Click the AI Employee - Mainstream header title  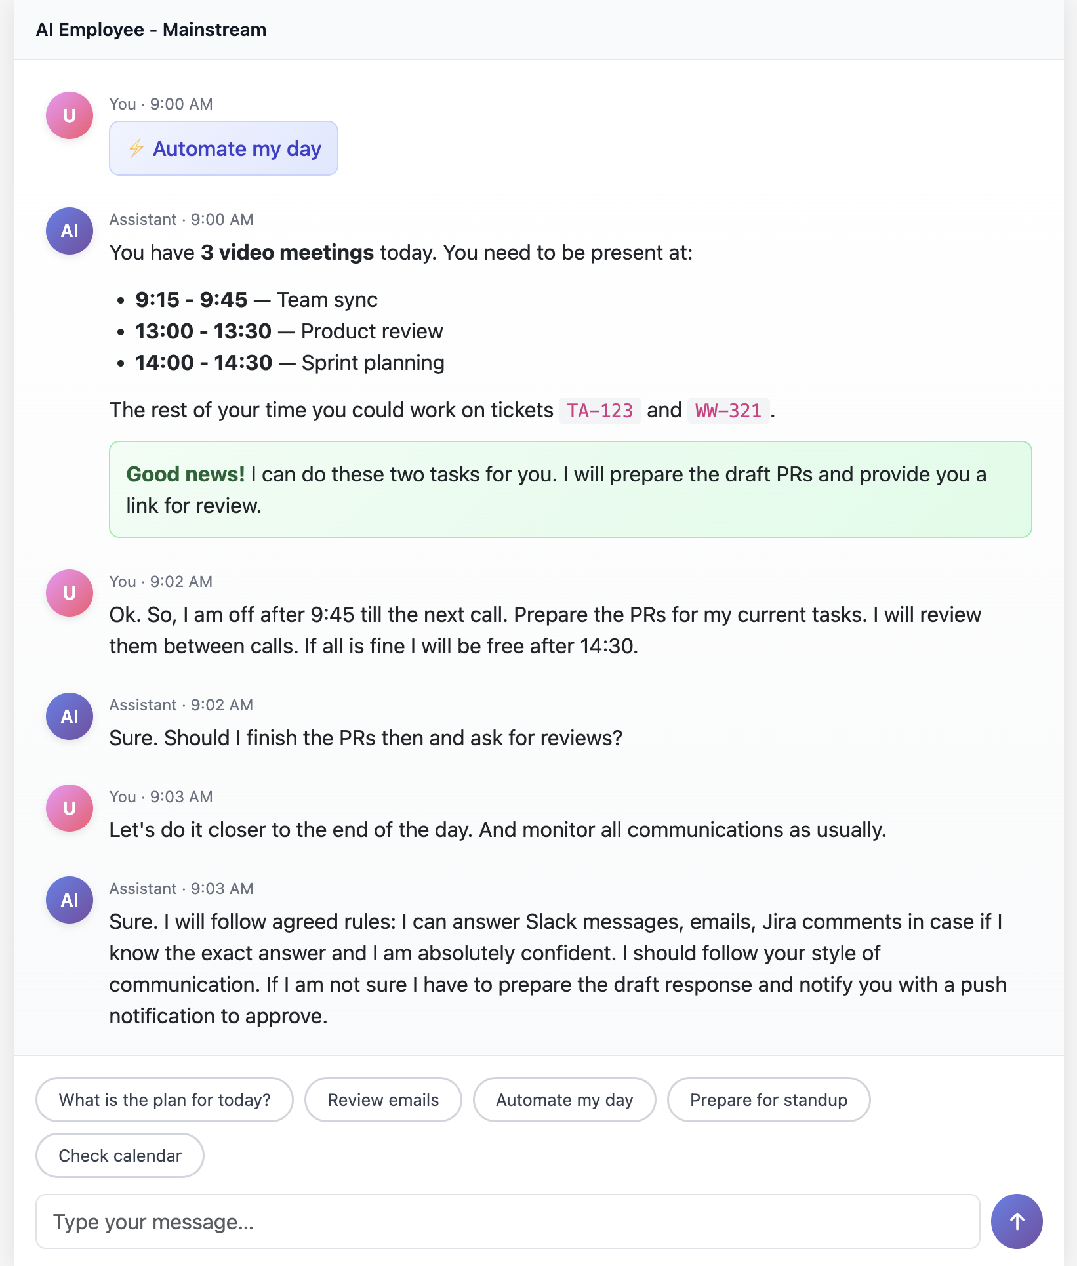click(x=151, y=29)
